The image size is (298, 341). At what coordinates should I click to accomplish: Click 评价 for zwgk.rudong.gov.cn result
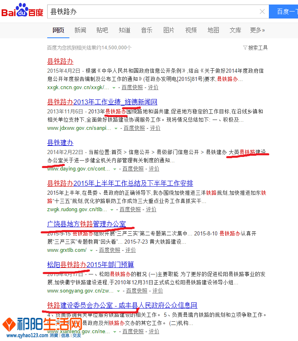(x=151, y=210)
